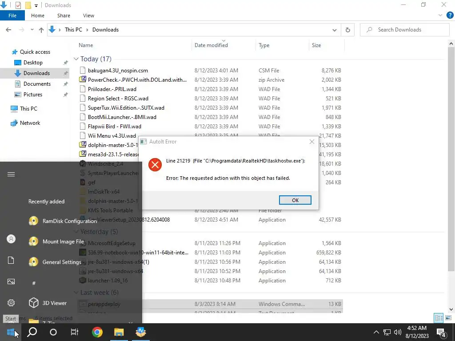Open Explorer help question mark icon
The width and height of the screenshot is (455, 341).
pos(450,16)
